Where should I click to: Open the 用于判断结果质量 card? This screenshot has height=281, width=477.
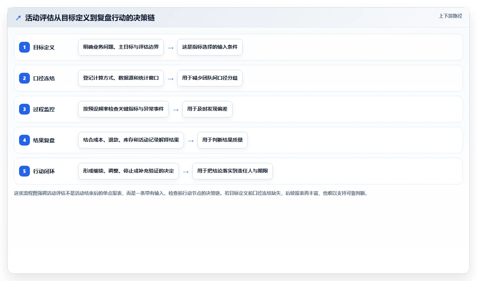[222, 140]
